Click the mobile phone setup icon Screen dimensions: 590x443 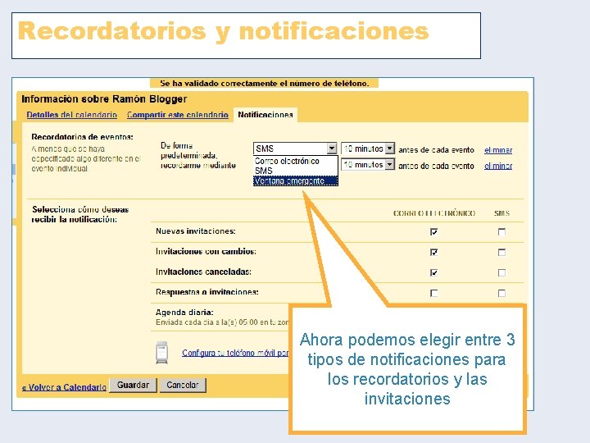161,353
